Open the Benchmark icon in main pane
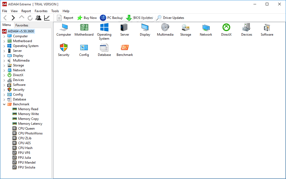Viewport: 286px width, 179px height. tap(125, 48)
